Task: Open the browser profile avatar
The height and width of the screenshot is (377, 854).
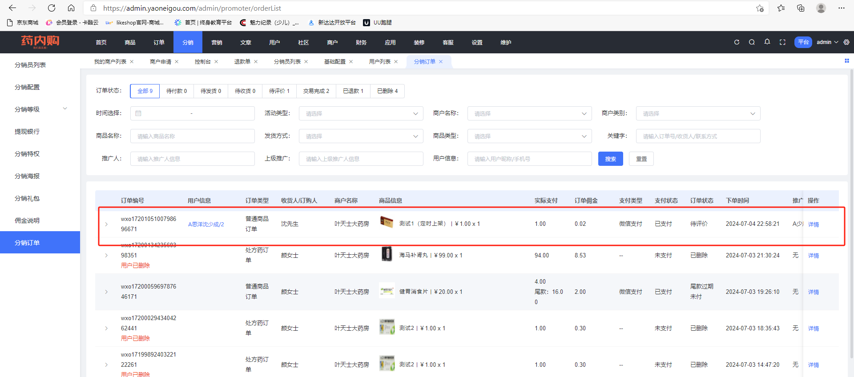Action: pos(821,8)
